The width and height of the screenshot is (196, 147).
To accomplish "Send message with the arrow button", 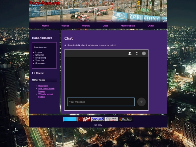I will click(x=142, y=102).
